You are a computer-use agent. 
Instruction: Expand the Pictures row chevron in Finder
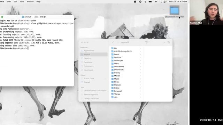[140, 85]
